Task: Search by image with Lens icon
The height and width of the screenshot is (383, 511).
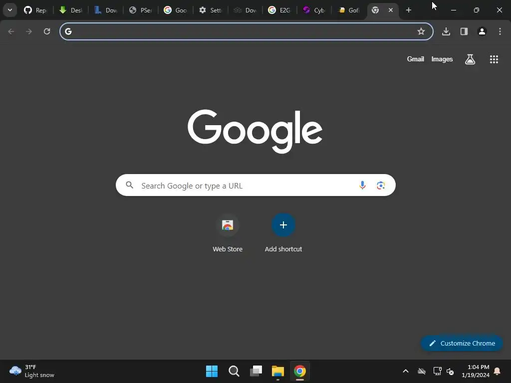Action: pyautogui.click(x=381, y=186)
